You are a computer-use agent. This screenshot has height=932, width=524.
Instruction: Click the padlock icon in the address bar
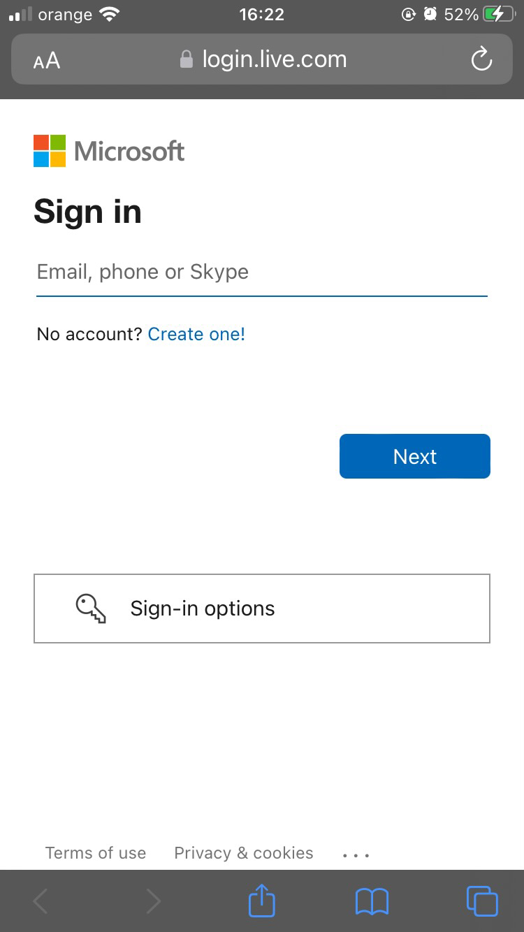tap(185, 59)
